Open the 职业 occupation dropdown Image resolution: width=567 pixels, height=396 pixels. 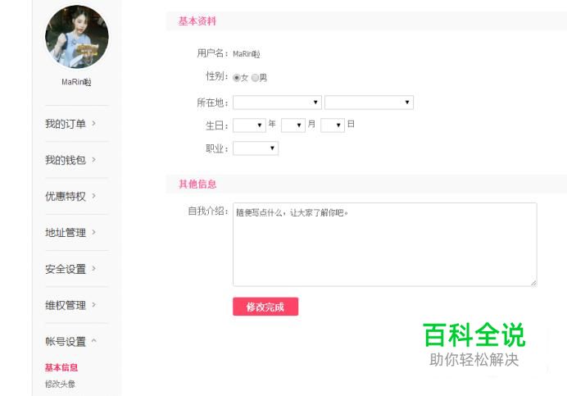click(256, 148)
